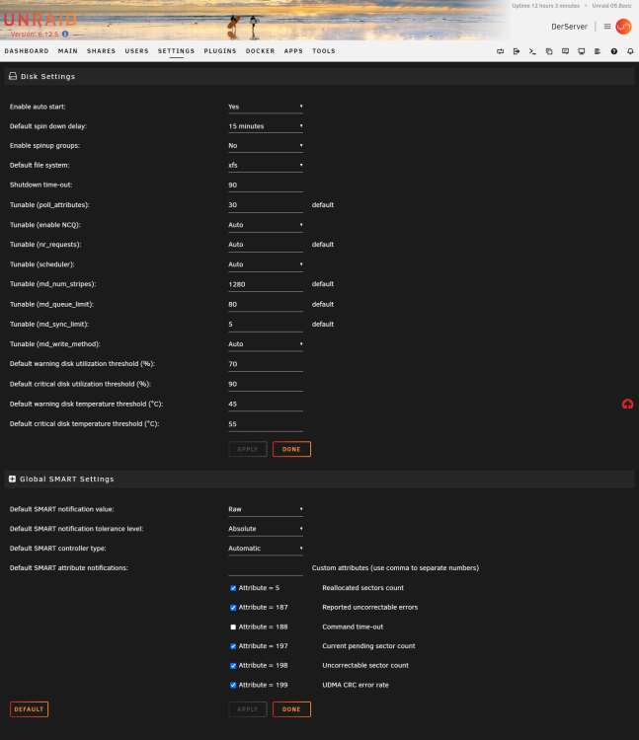Go to the Docker tab
This screenshot has width=639, height=740.
(260, 51)
